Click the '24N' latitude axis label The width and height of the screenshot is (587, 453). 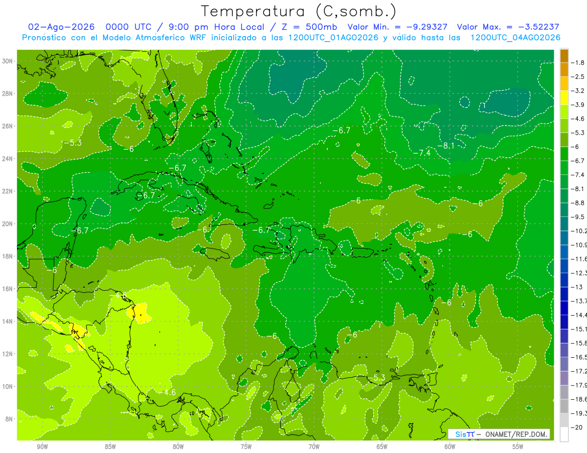7,159
